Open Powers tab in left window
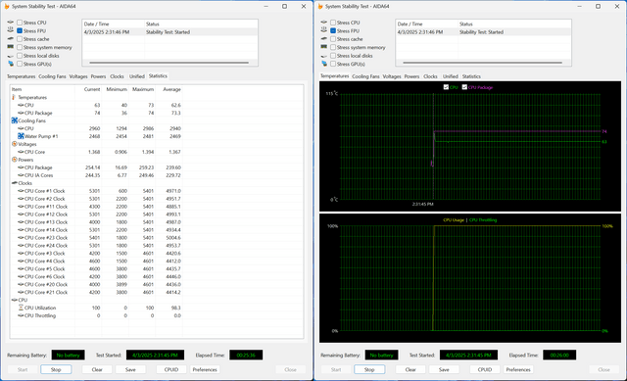 [98, 76]
